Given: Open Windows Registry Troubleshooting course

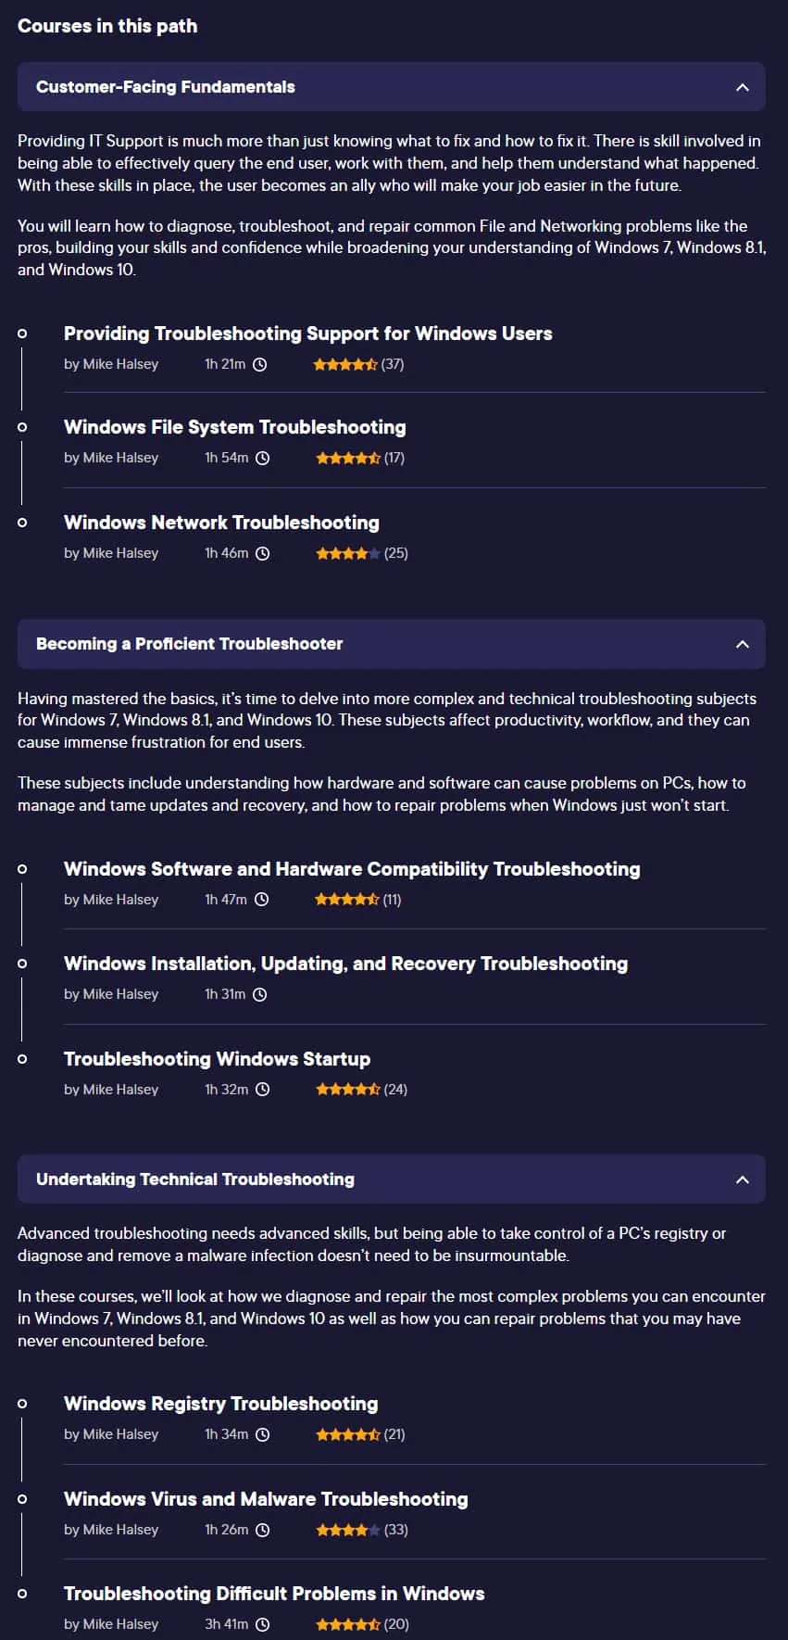Looking at the screenshot, I should click(221, 1404).
